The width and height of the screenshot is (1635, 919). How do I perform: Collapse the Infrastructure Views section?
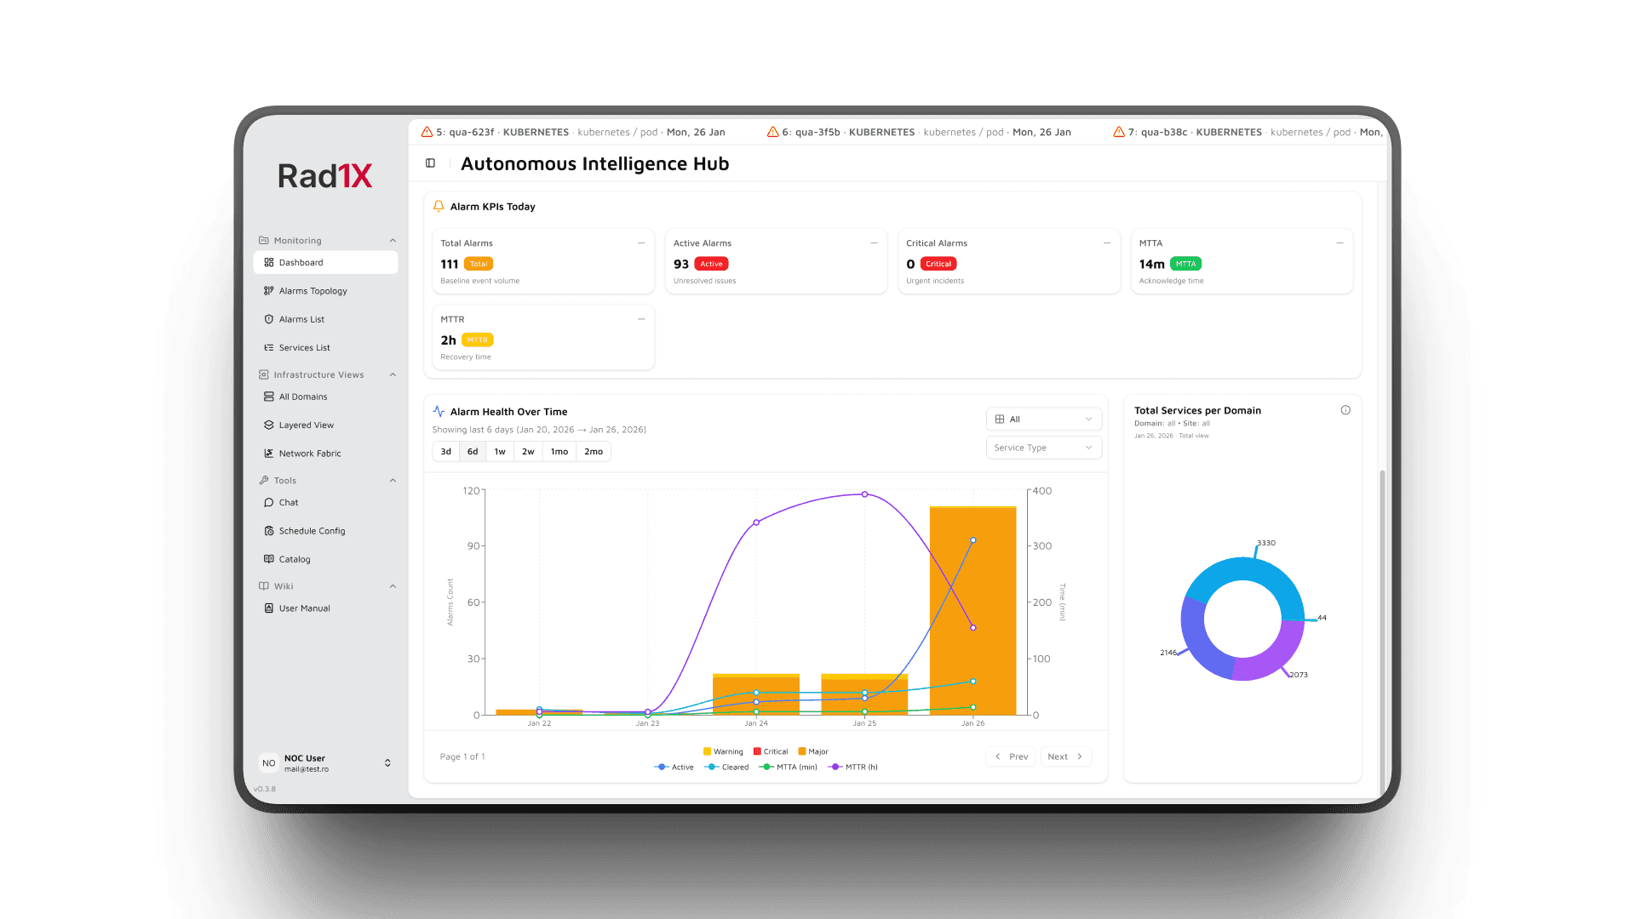[393, 375]
